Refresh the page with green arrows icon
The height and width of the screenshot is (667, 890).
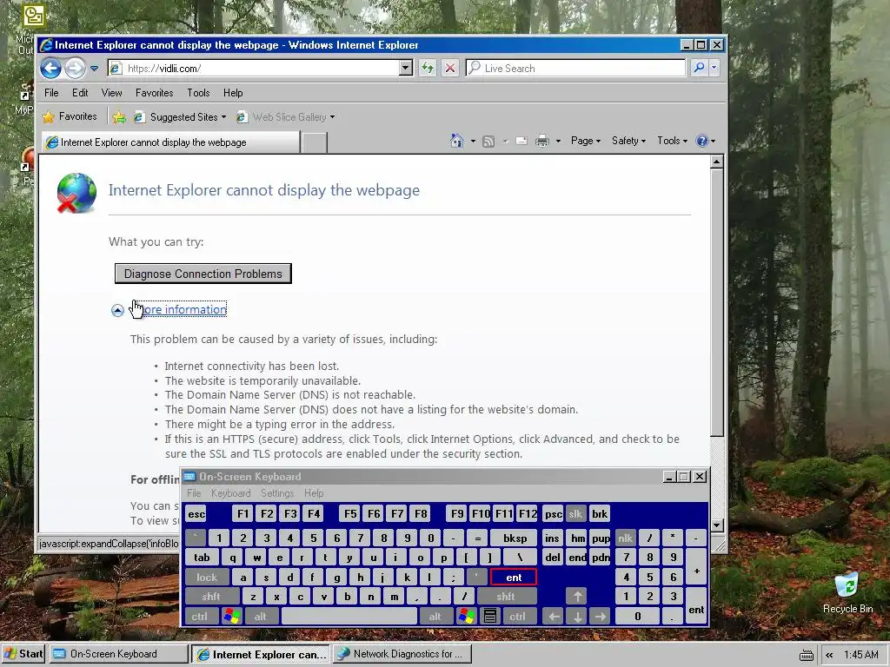coord(428,69)
